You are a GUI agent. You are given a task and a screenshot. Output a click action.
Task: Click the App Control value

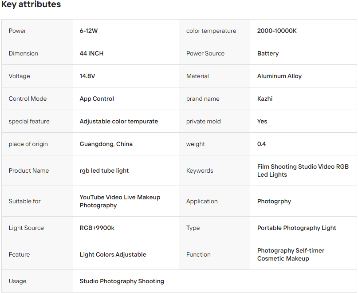tap(97, 99)
